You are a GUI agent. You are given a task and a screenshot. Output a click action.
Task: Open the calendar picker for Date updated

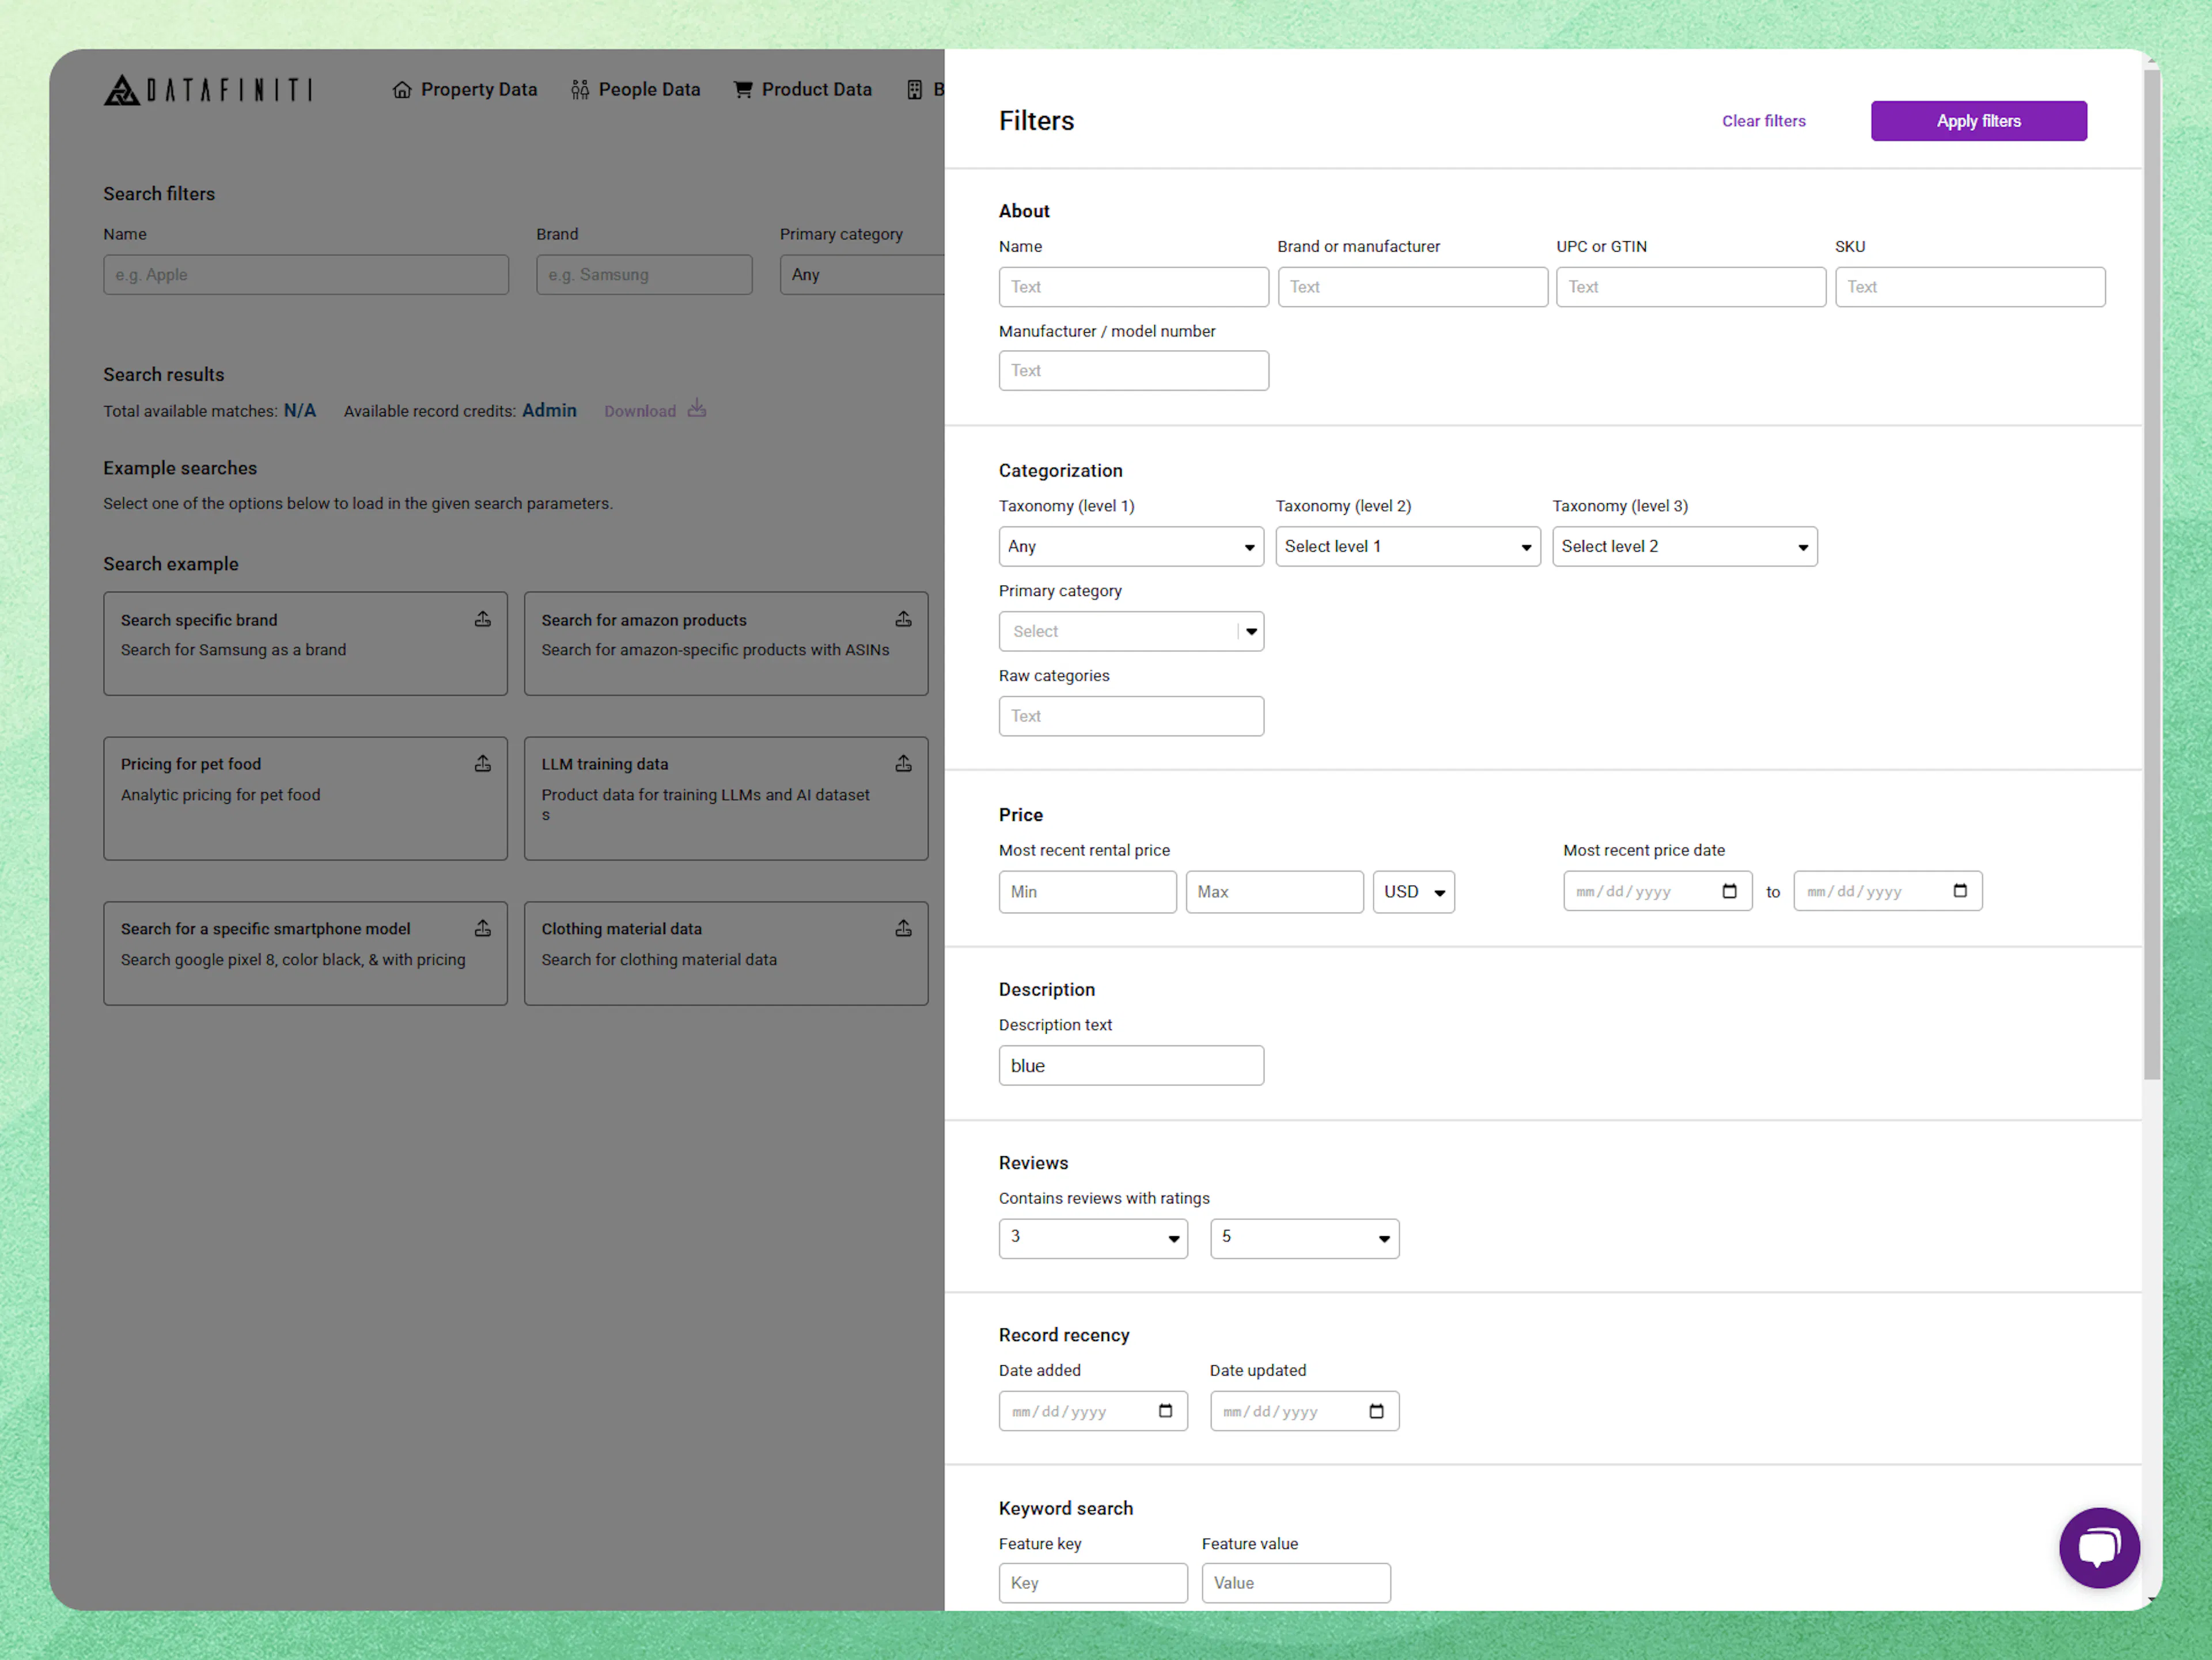tap(1378, 1411)
